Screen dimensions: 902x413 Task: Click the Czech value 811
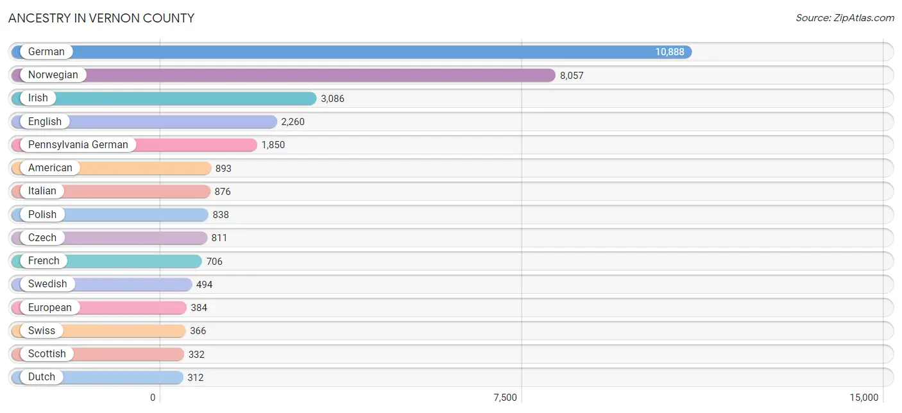[219, 238]
